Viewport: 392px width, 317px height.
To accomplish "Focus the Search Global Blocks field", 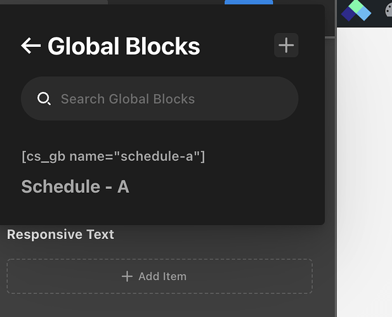I will pos(159,99).
